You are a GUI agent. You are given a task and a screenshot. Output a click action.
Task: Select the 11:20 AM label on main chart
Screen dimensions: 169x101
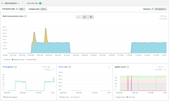tap(129, 55)
